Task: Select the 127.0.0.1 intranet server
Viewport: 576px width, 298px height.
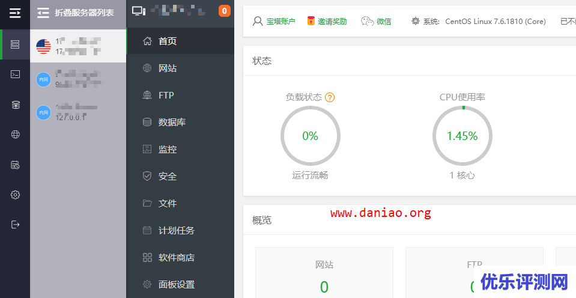Action: click(x=78, y=112)
